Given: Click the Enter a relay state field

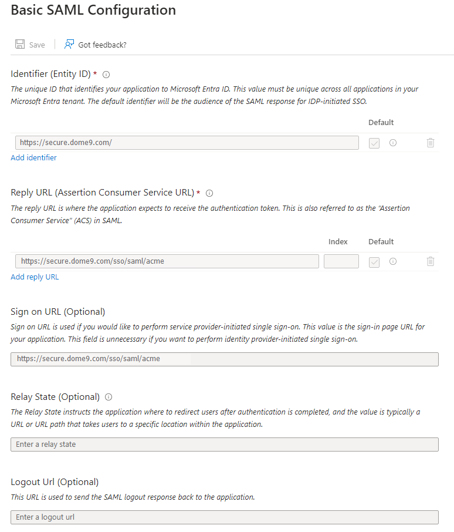Looking at the screenshot, I should point(224,445).
